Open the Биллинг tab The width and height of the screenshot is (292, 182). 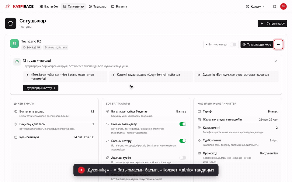pos(119,6)
